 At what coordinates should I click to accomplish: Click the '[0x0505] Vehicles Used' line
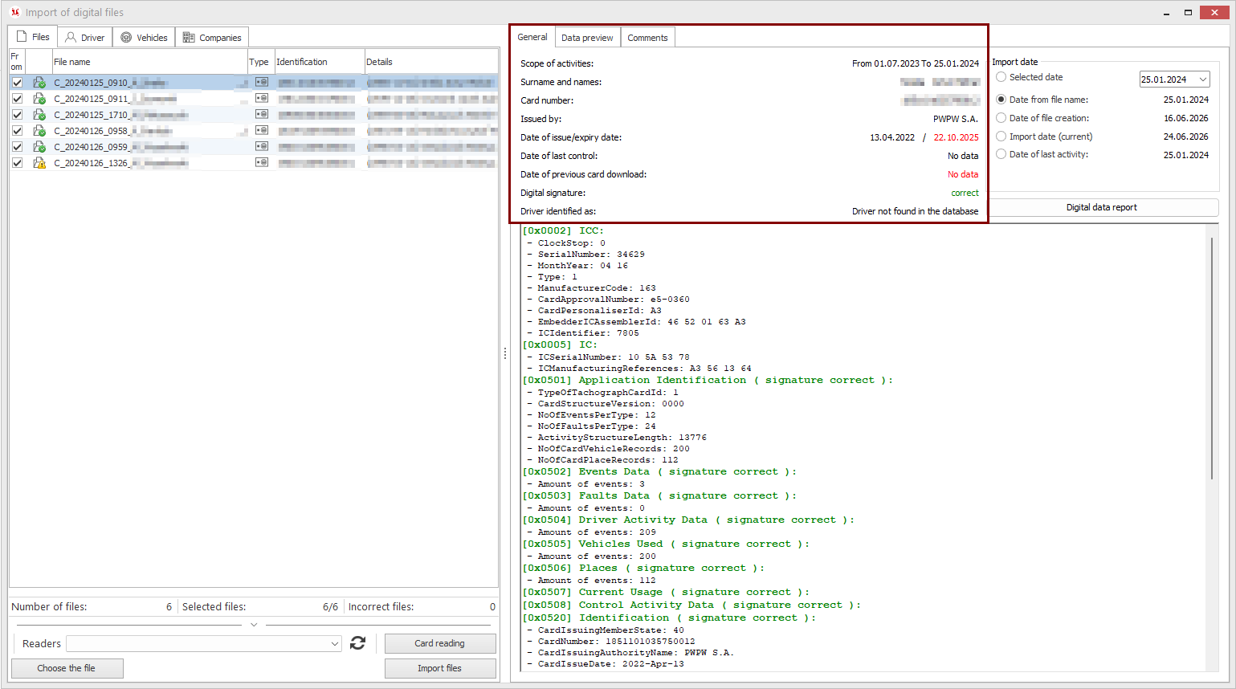click(666, 544)
